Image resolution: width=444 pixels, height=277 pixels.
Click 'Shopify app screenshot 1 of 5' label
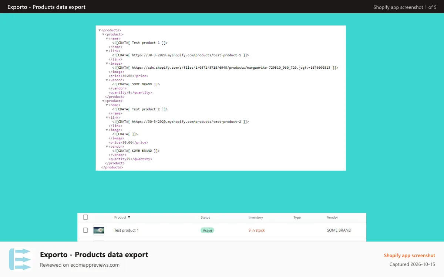[x=405, y=7]
